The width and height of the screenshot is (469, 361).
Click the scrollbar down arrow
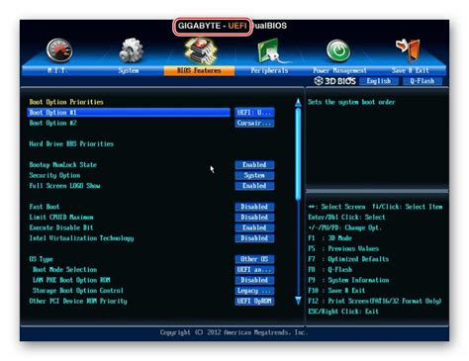[x=298, y=301]
